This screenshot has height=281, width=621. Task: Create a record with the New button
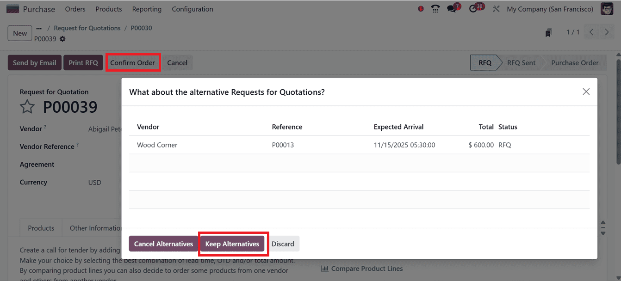tap(19, 33)
